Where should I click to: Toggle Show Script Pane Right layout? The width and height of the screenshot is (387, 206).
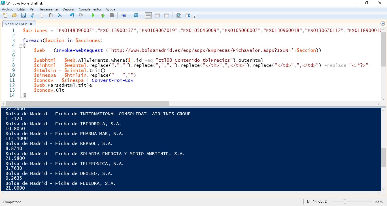pyautogui.click(x=157, y=15)
